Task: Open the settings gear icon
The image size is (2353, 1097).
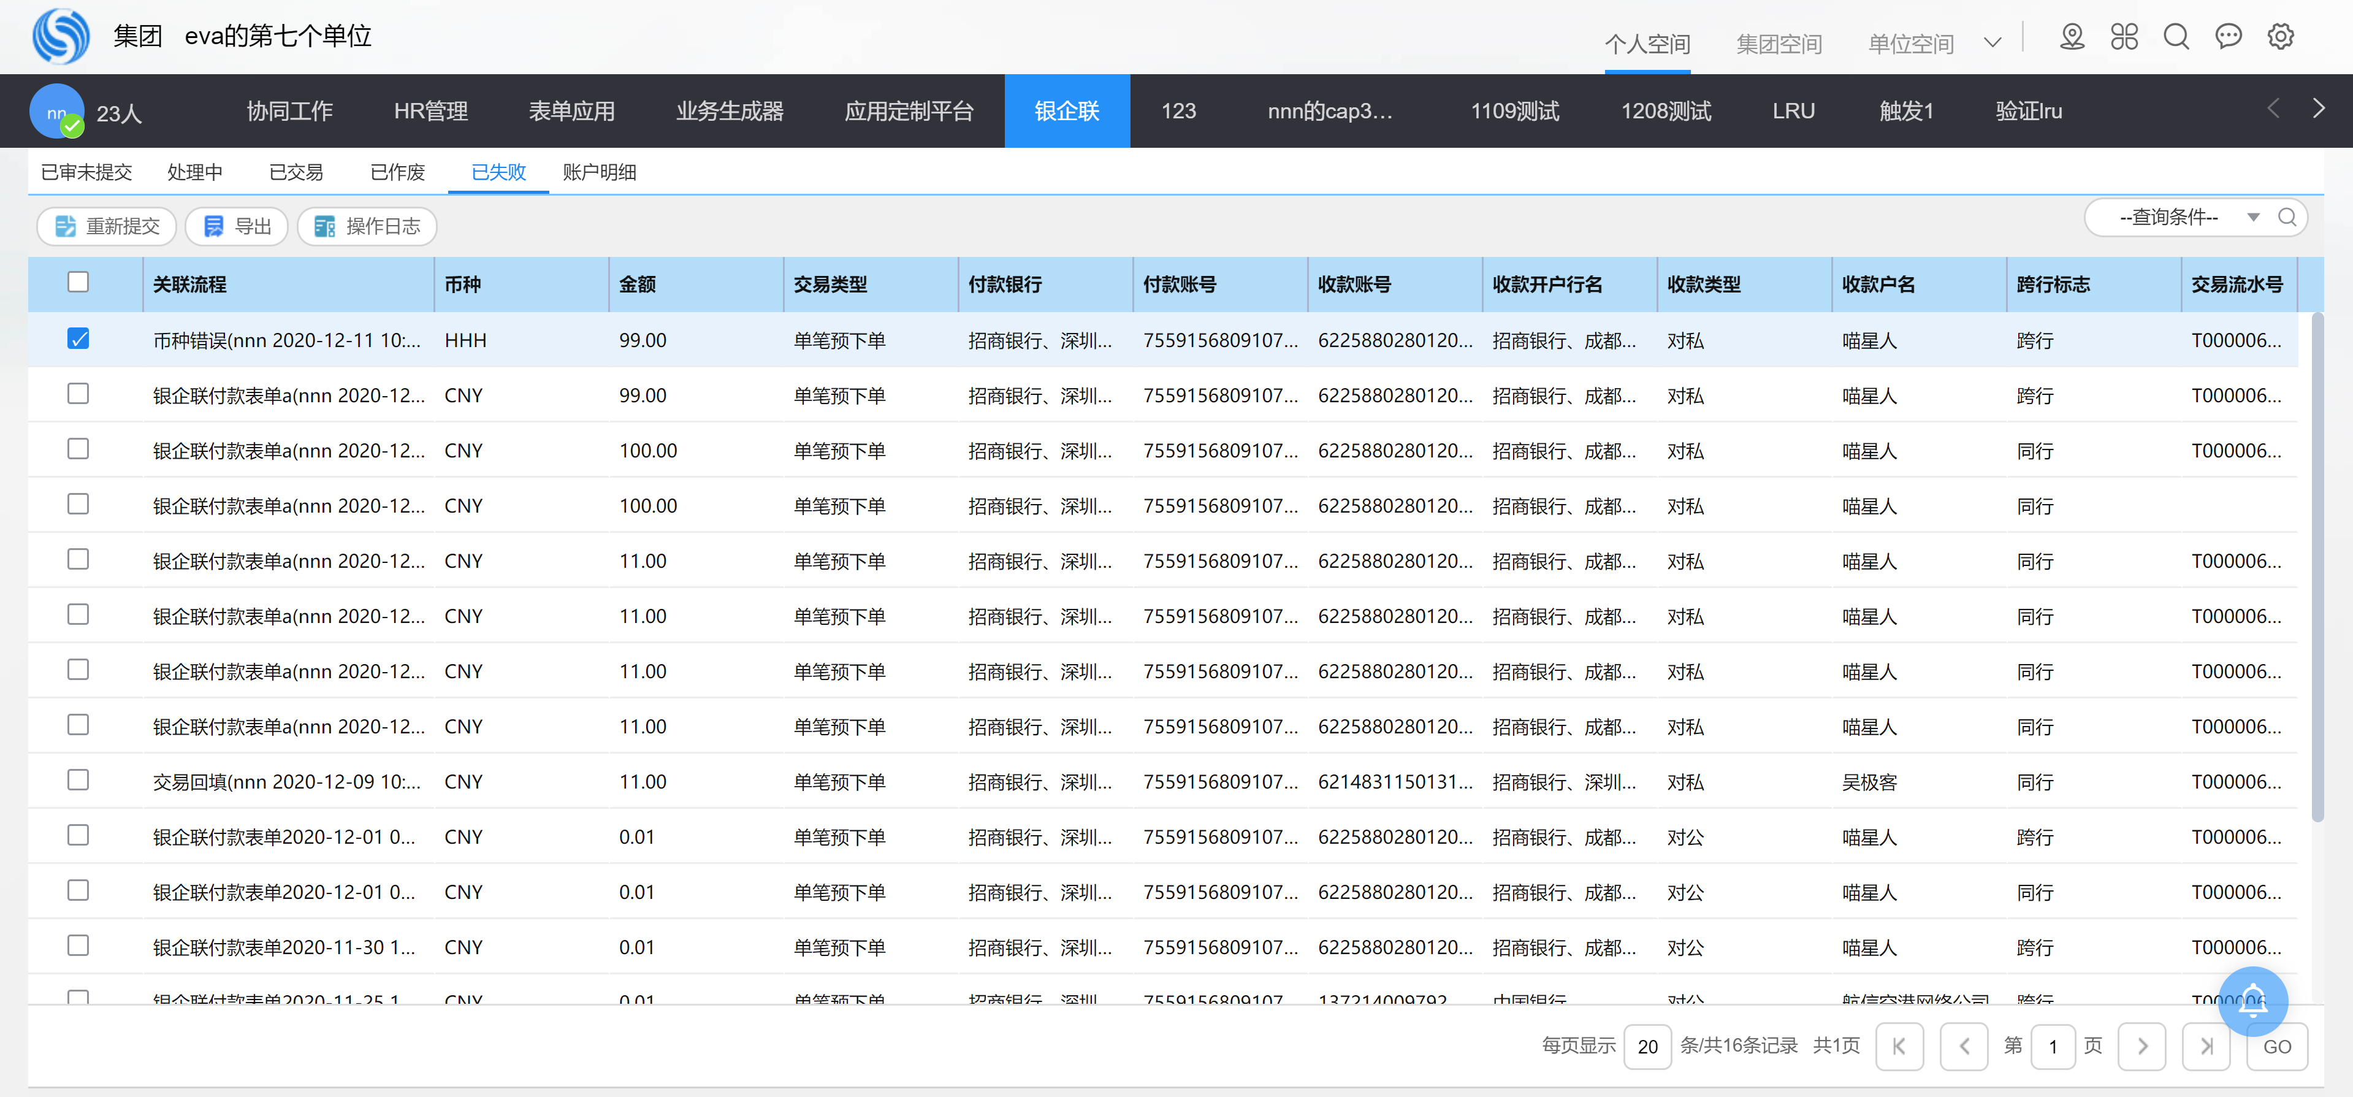Action: [2280, 37]
